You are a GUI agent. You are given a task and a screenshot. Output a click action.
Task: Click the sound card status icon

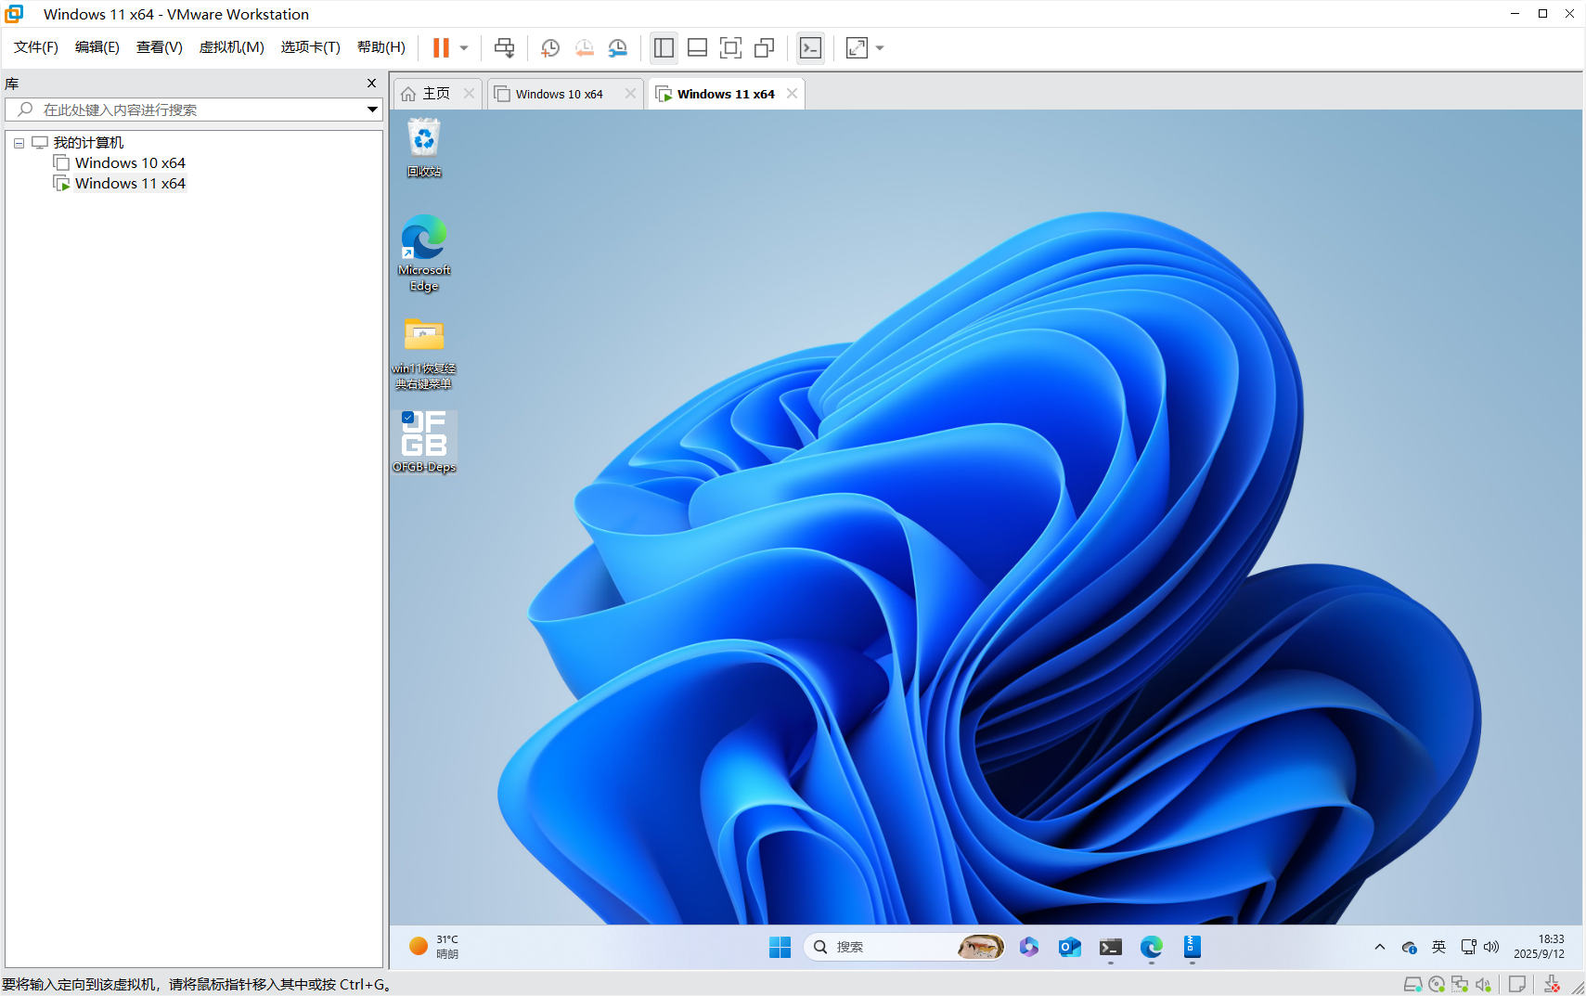click(x=1483, y=985)
